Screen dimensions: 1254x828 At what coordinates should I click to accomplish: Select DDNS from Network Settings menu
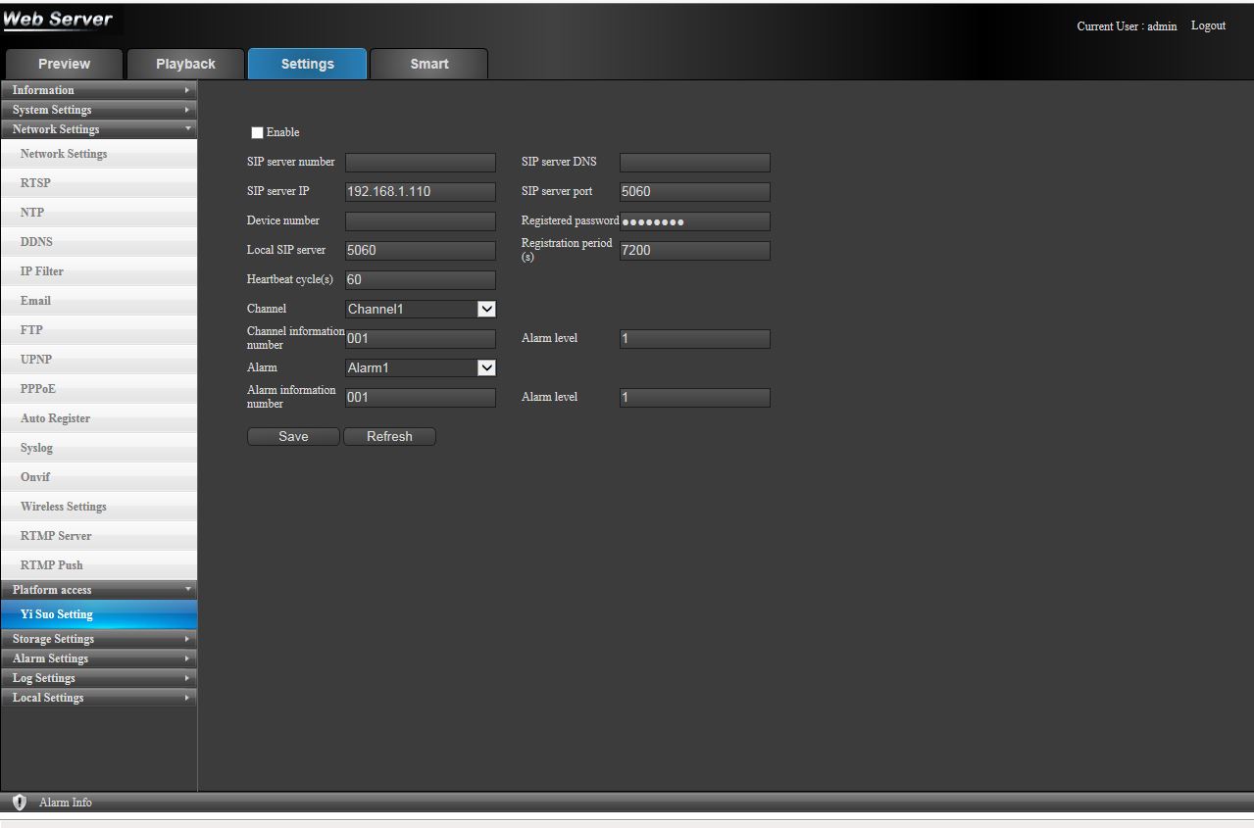point(36,242)
